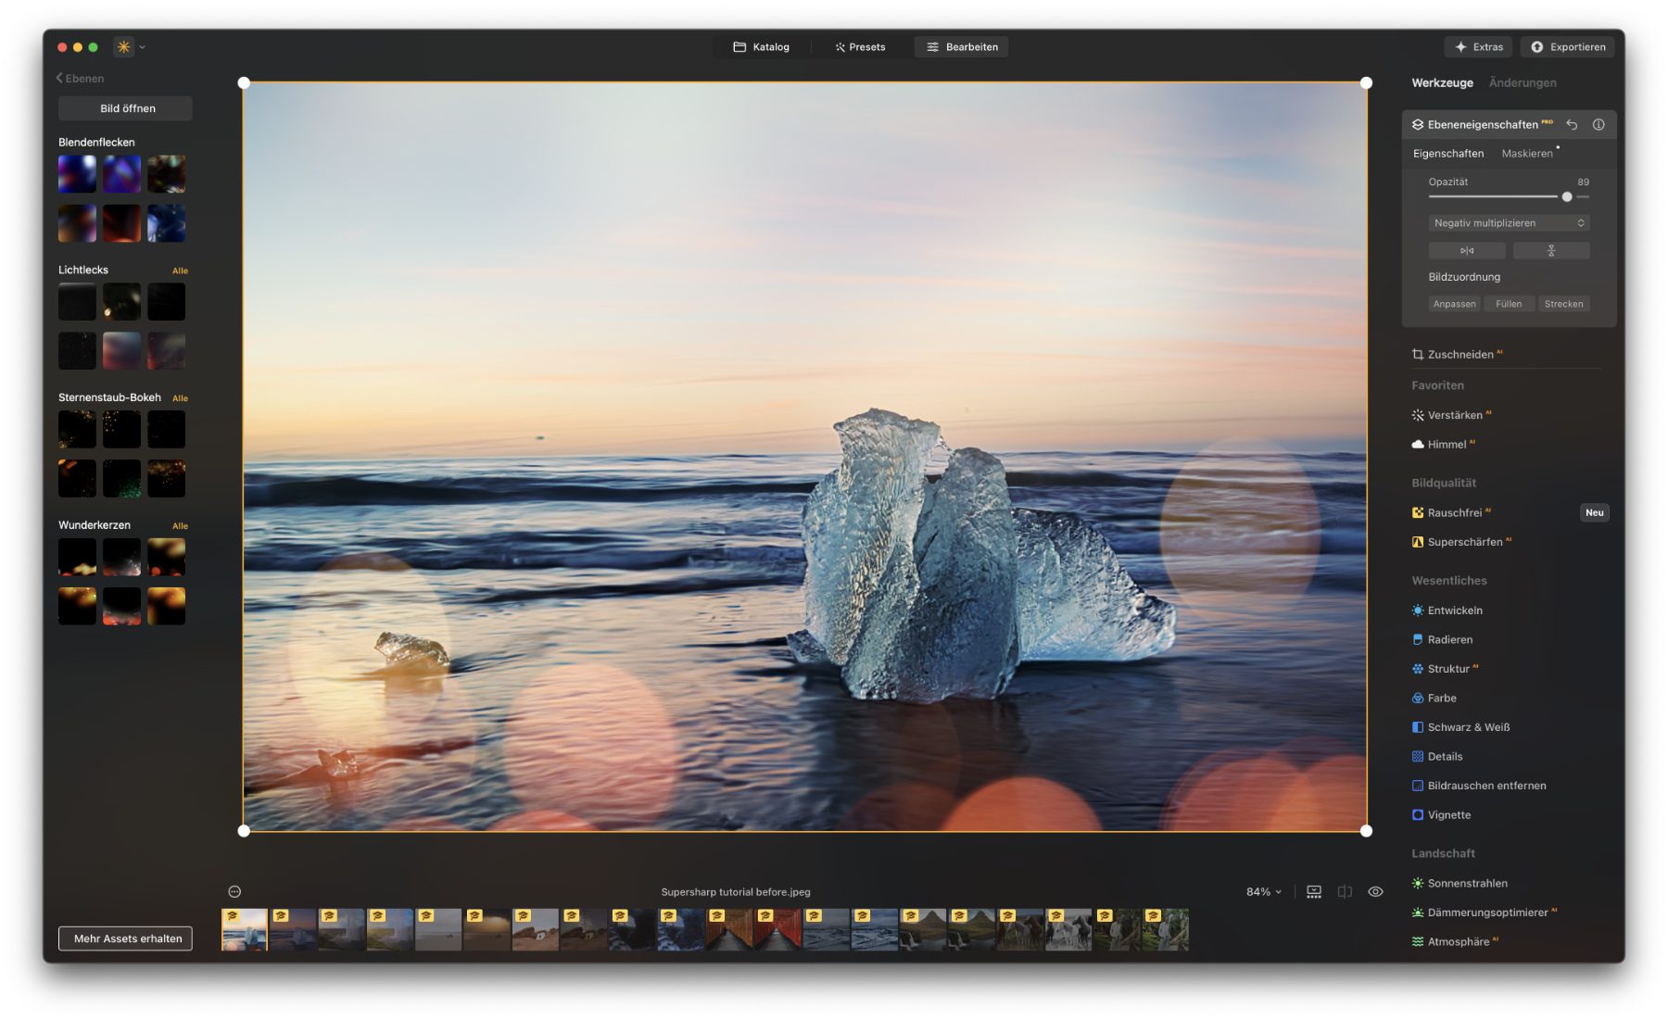Open the 84% zoom level dropdown
1668x1020 pixels.
[x=1263, y=891]
